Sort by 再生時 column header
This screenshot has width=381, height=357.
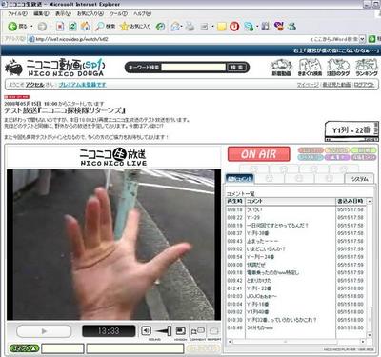235,201
